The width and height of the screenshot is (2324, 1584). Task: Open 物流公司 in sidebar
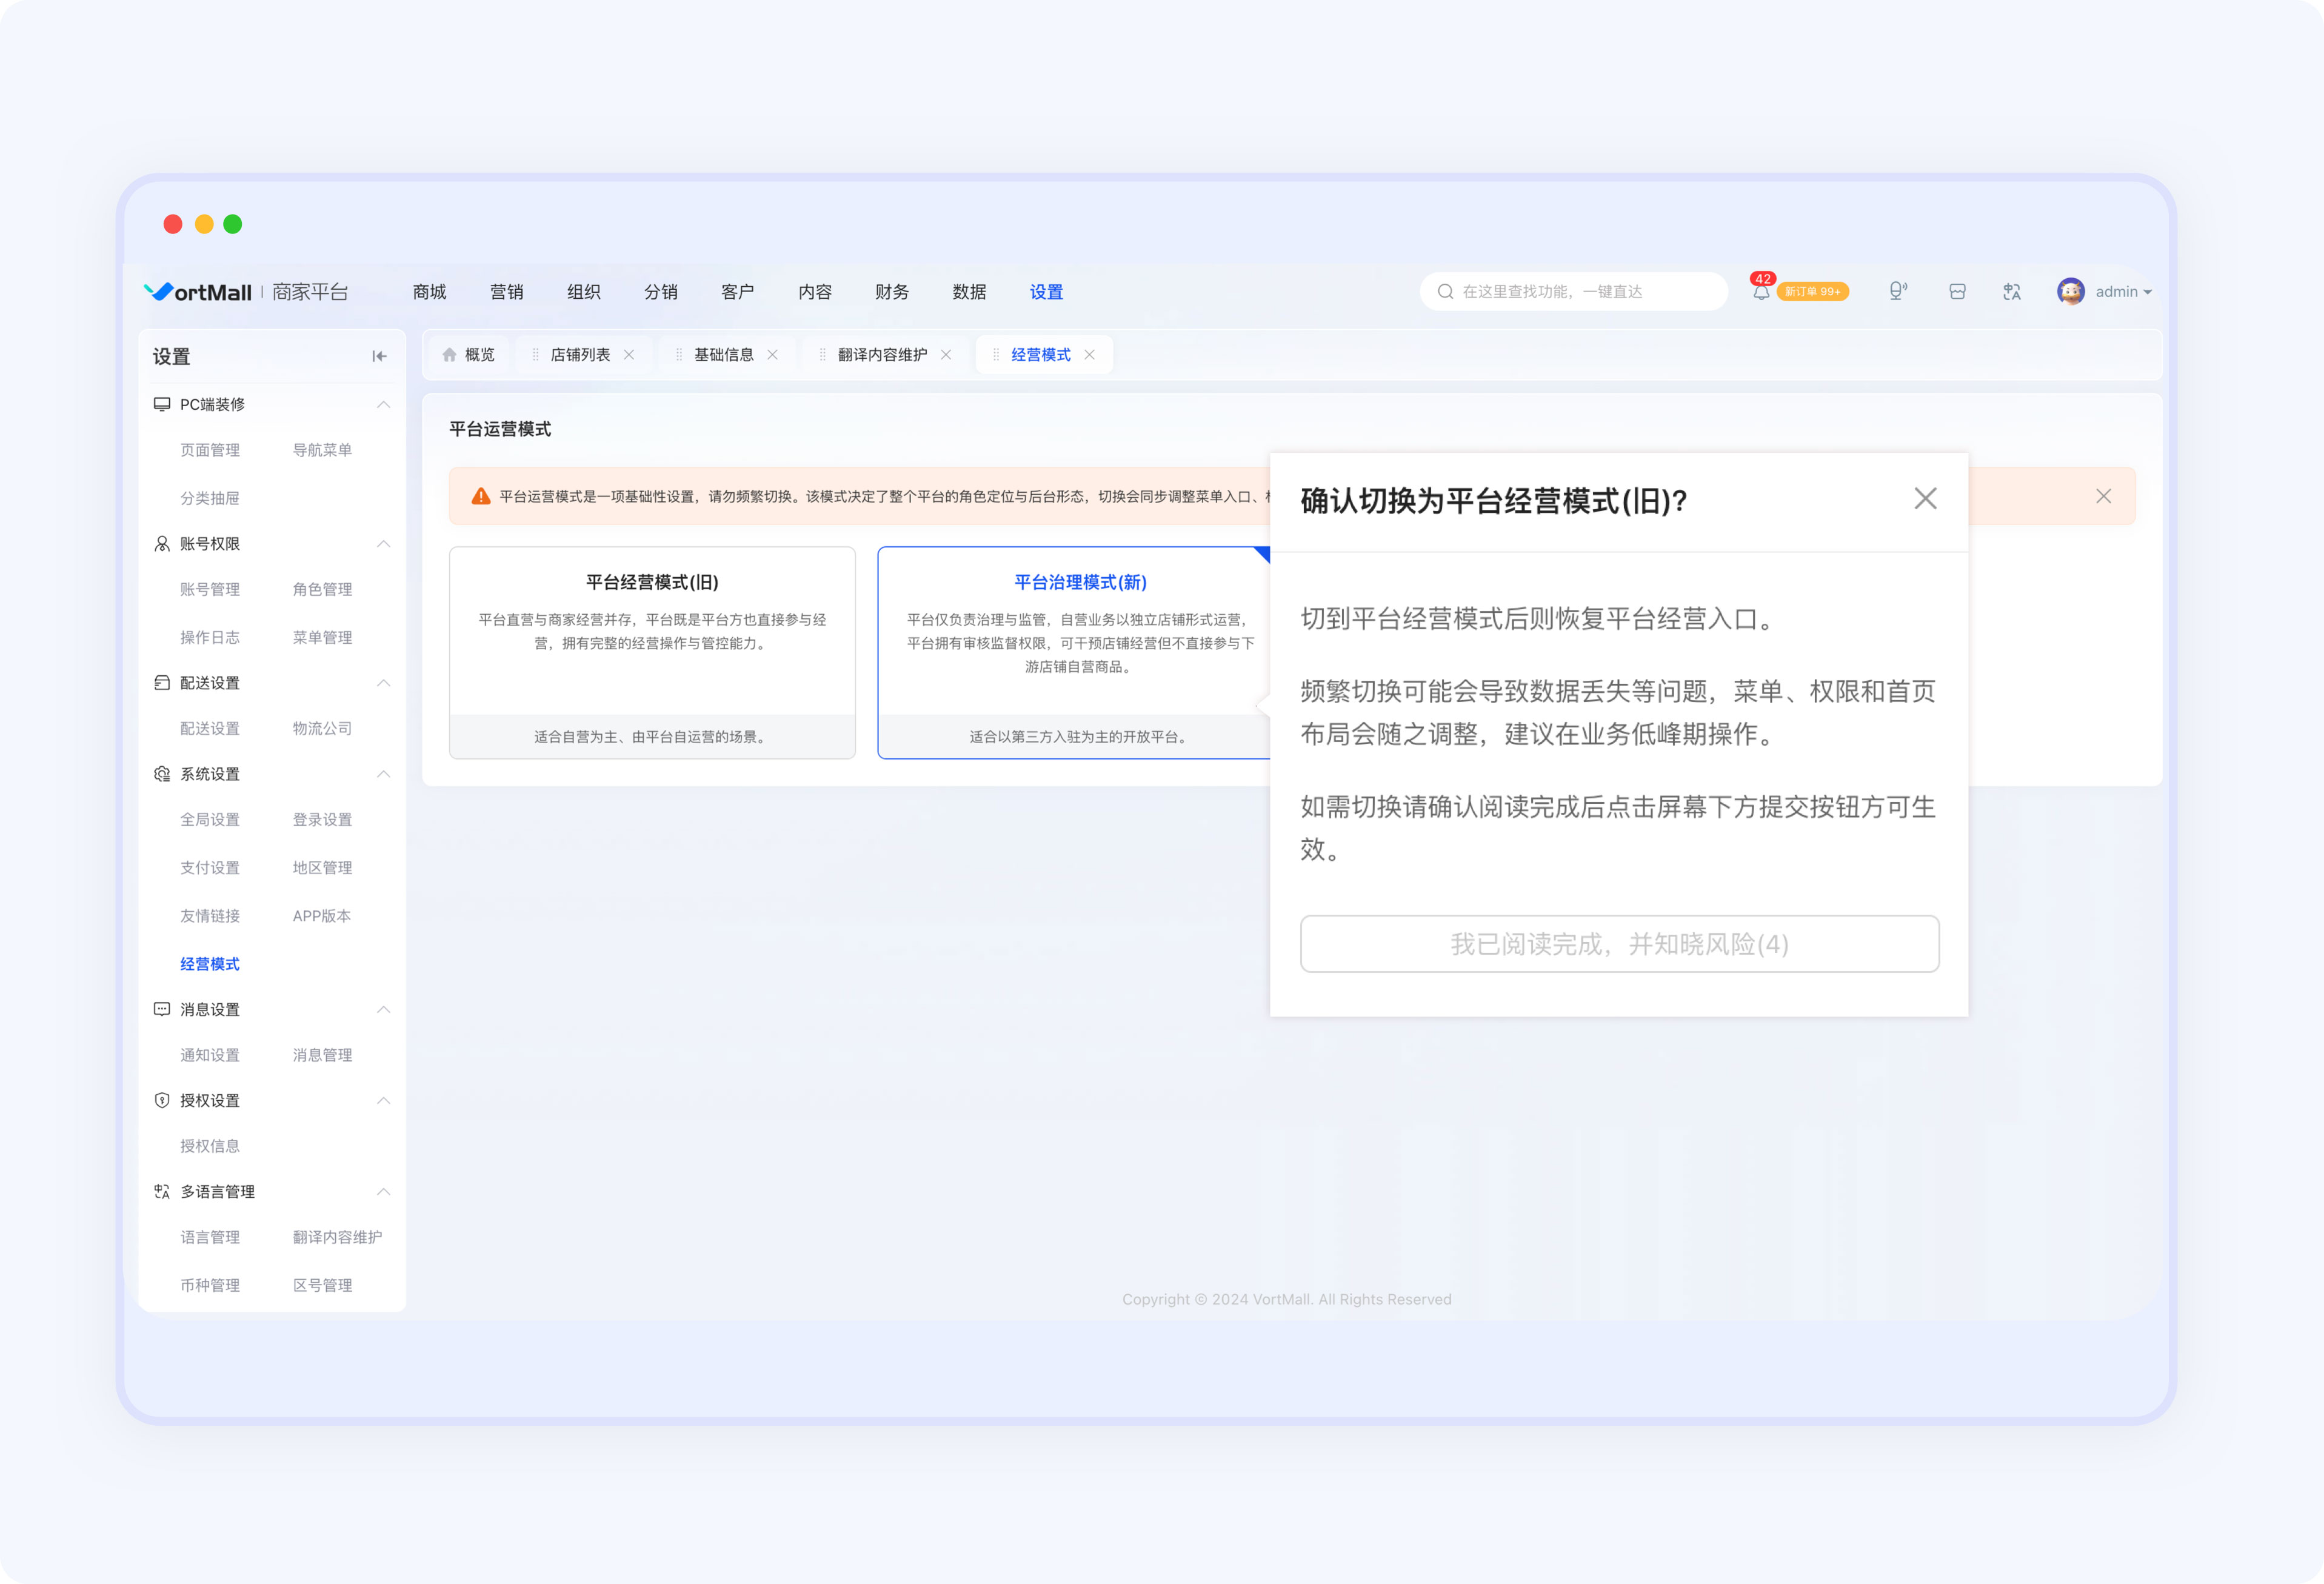click(x=322, y=729)
